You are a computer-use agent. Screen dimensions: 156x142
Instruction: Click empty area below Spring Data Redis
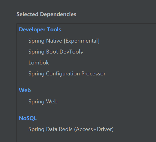click(x=86, y=138)
